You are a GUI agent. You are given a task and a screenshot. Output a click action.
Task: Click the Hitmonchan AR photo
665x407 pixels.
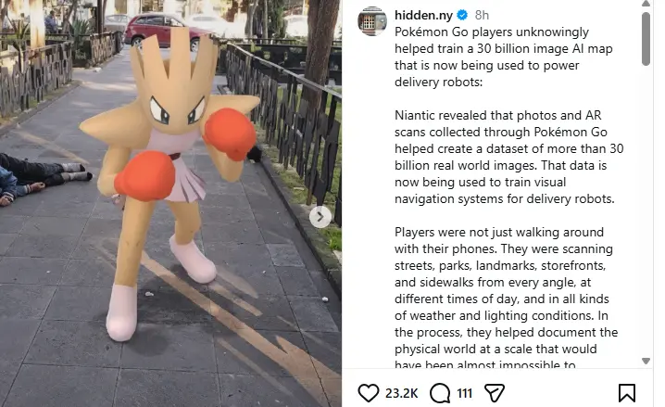click(170, 203)
